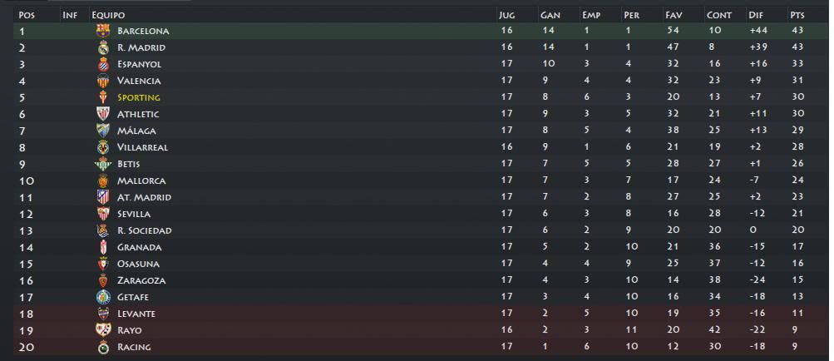
Task: Click the R. Madrid club crest
Action: (x=102, y=47)
